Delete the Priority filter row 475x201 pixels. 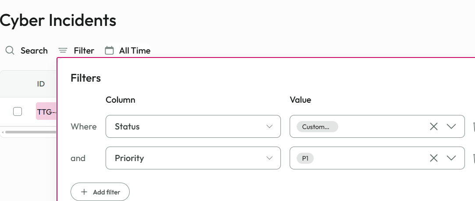pyautogui.click(x=473, y=158)
